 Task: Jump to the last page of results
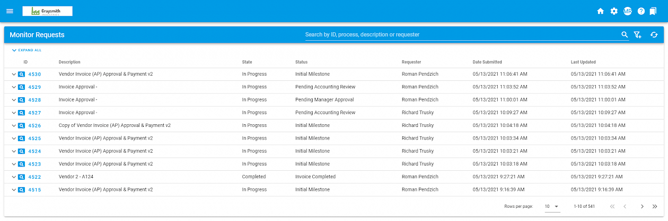655,206
